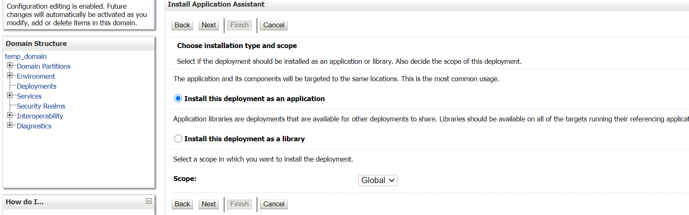Open the Environment link in tree
This screenshot has width=689, height=215.
[x=36, y=76]
